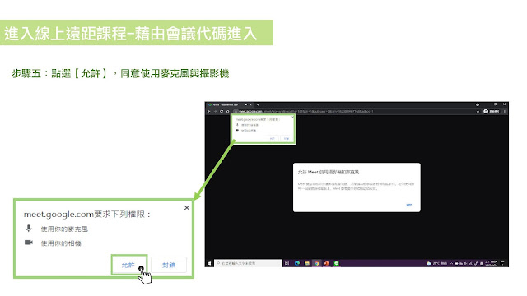
Task: Click meet.google.com要求下列權限 heading
Action: [87, 214]
